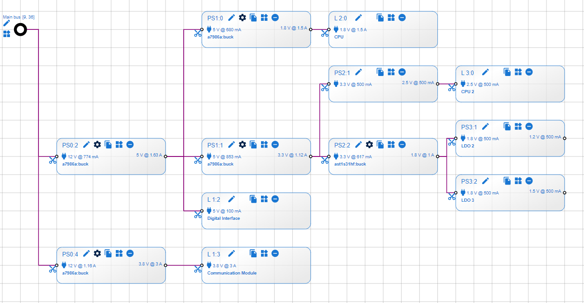Open the settings gear on PS0:4

(97, 253)
